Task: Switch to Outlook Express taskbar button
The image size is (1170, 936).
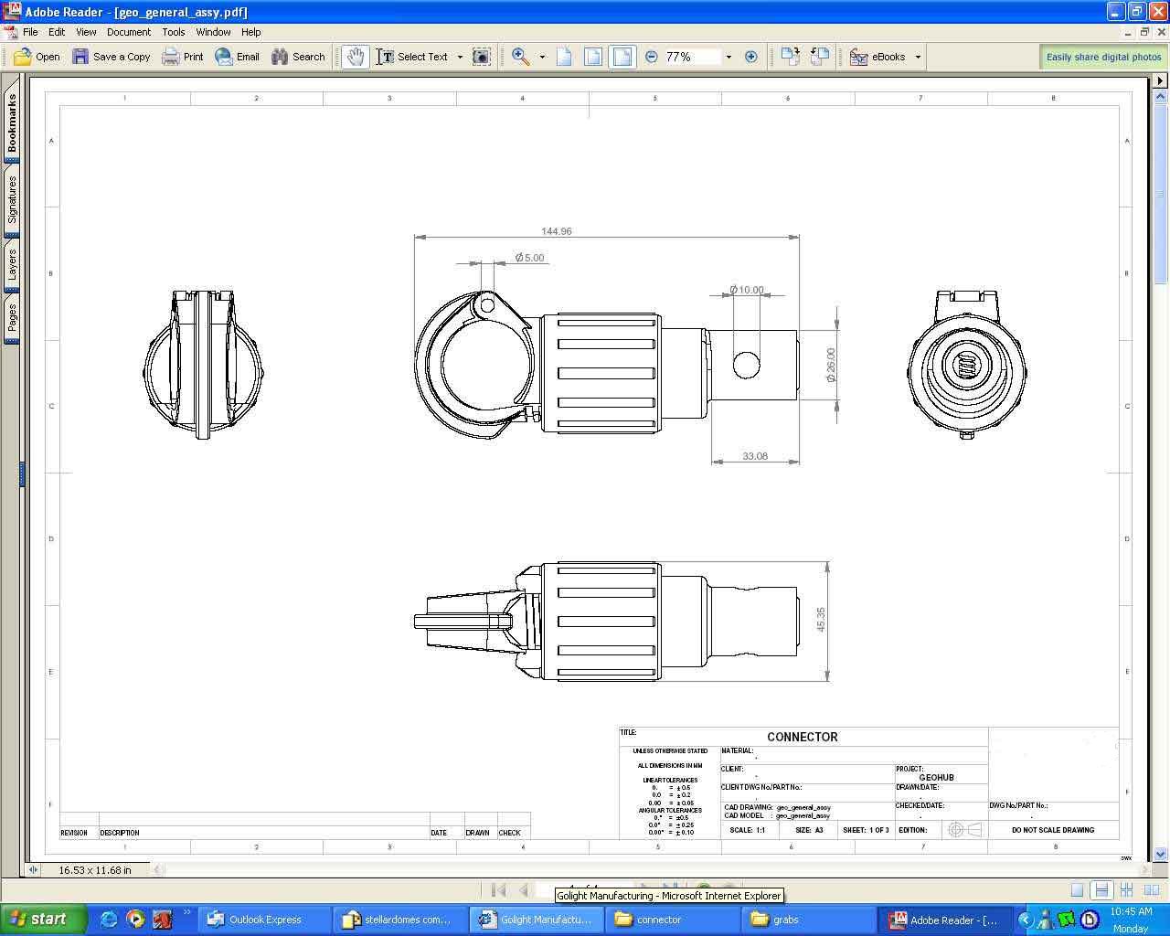Action: 264,920
